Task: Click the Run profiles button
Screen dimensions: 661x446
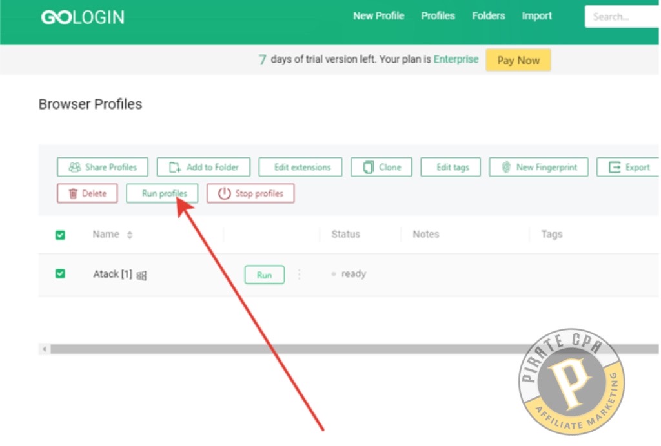Action: [162, 193]
